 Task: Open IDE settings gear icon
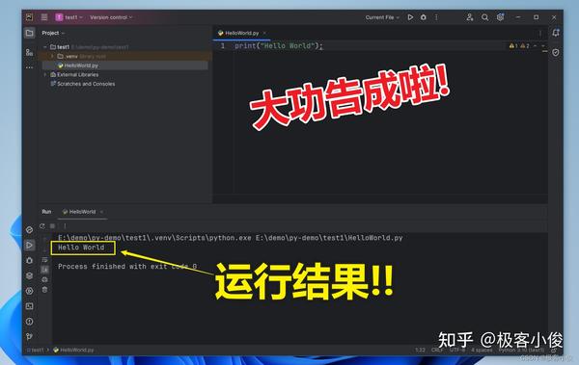(500, 17)
